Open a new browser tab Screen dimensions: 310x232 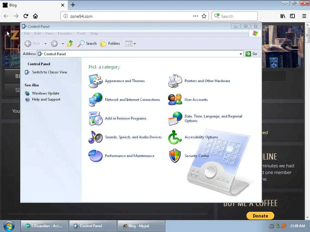pyautogui.click(x=73, y=5)
